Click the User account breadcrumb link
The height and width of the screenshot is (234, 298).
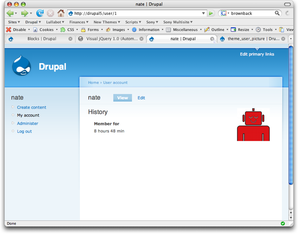(115, 82)
